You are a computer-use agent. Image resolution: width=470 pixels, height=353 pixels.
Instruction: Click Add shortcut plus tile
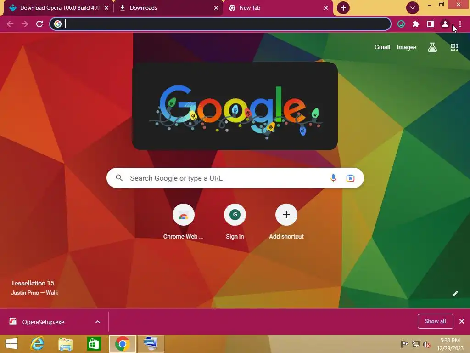coord(286,222)
